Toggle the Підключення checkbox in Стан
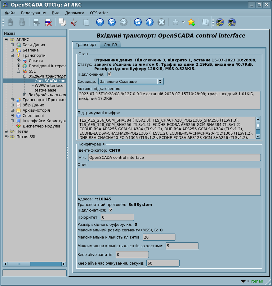The height and width of the screenshot is (286, 272). point(109,74)
